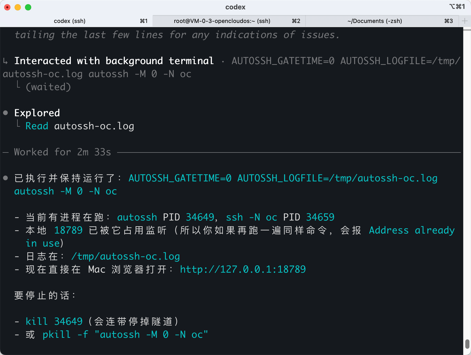This screenshot has height=355, width=471.
Task: Switch to the codex (ssh) tab
Action: coord(69,21)
